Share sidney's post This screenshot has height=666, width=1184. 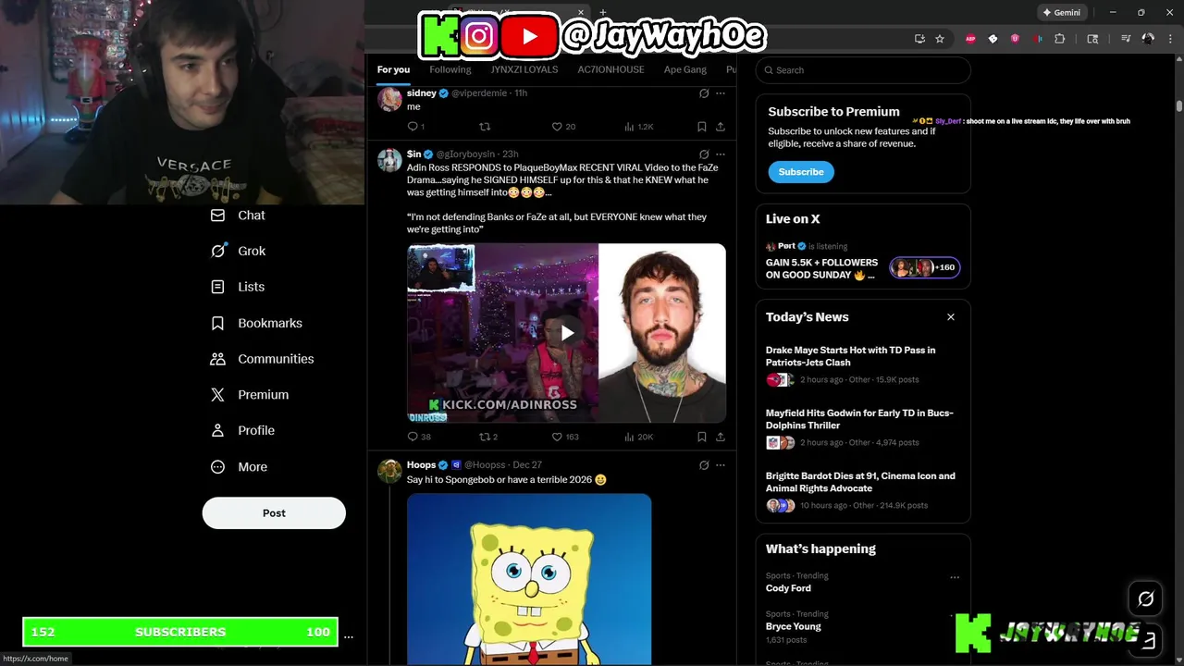721,127
